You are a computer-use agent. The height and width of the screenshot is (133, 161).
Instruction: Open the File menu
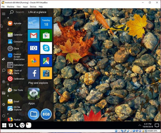[x=3, y=7]
